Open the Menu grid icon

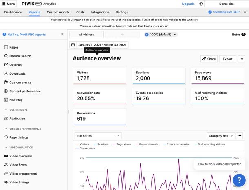4,4
